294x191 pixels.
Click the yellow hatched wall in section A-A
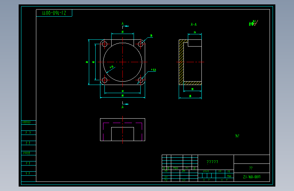click(181, 62)
